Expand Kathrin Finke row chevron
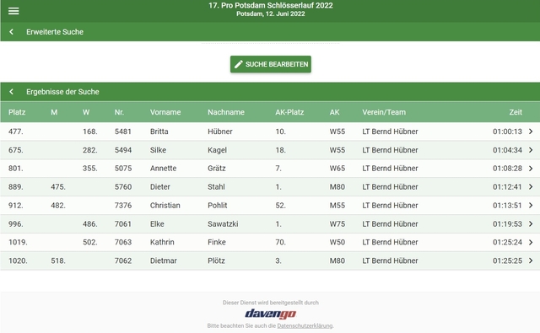 (x=531, y=242)
